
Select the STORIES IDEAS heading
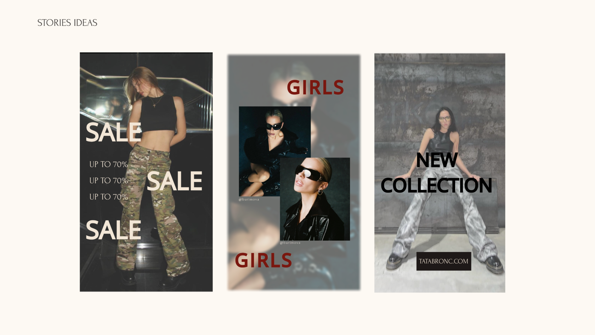67,23
